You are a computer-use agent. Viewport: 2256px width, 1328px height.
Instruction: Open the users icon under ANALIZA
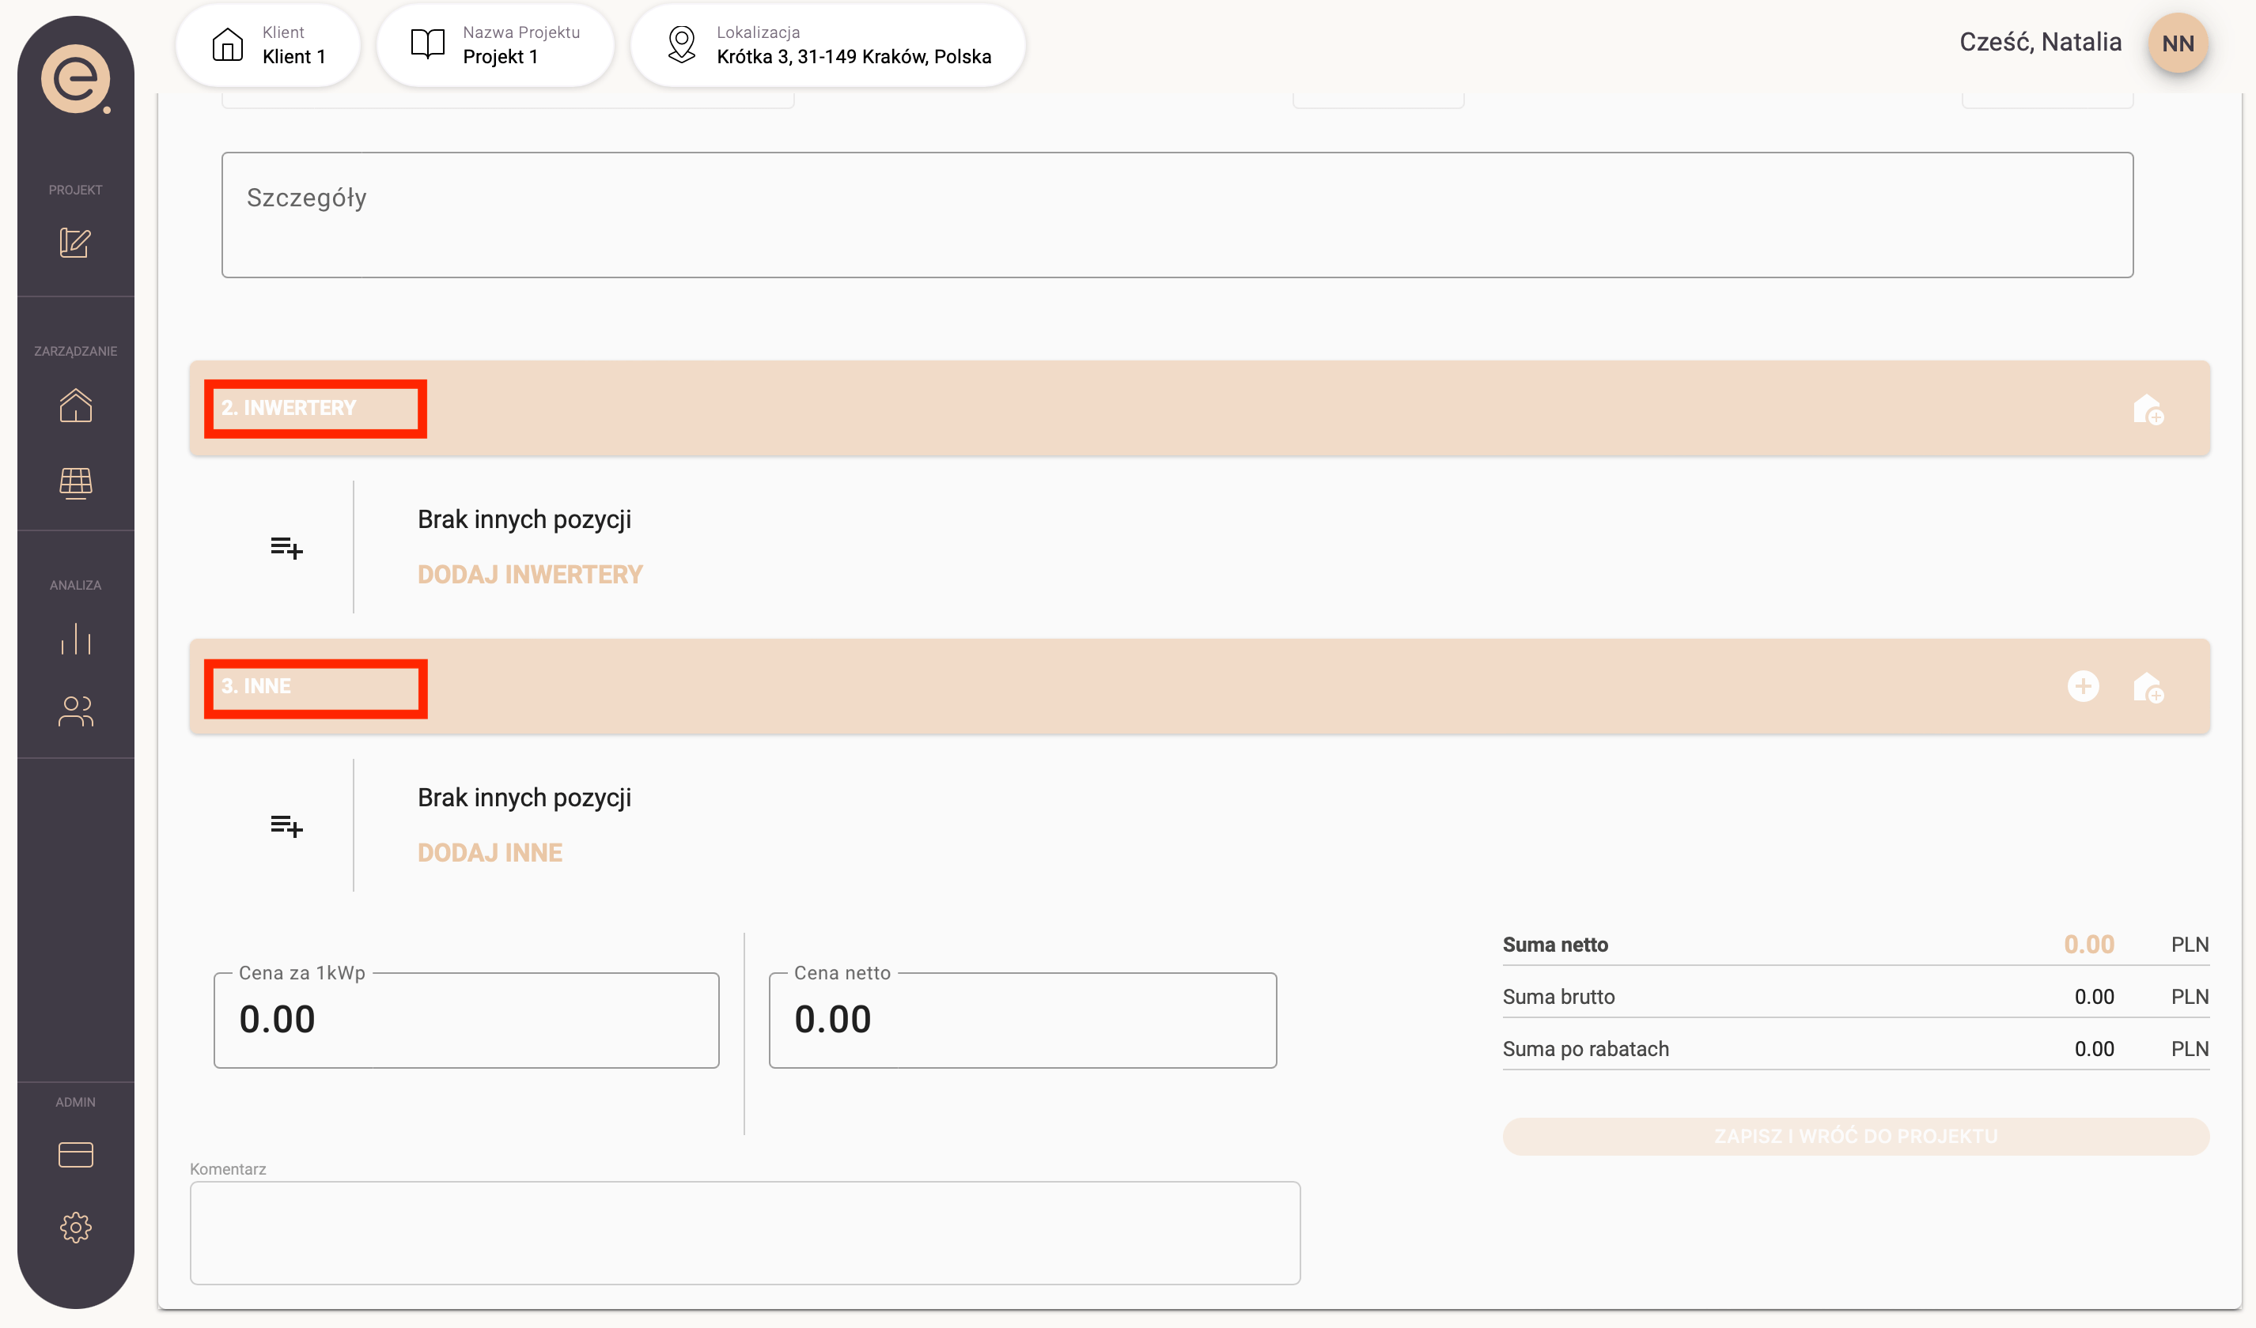click(75, 711)
